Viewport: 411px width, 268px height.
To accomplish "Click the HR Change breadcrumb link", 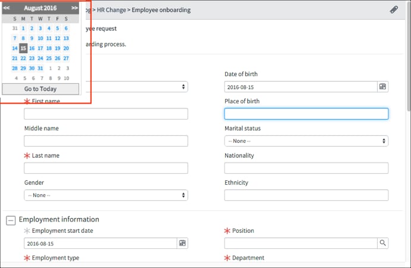I will [x=111, y=10].
